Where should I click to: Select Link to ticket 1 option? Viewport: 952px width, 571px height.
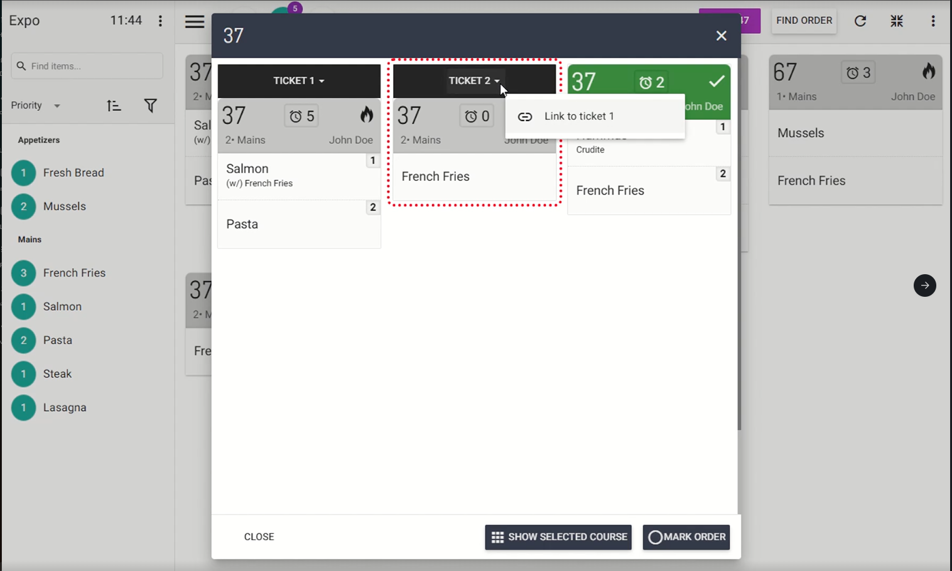tap(579, 117)
